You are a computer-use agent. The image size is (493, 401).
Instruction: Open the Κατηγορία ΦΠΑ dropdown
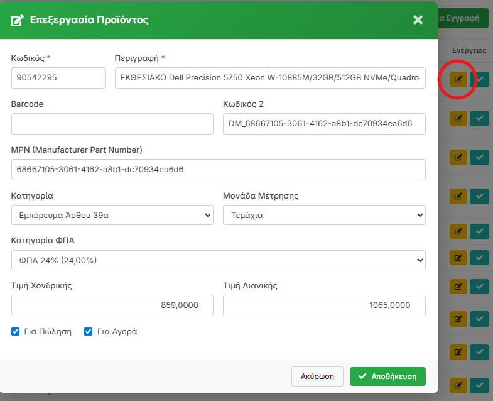218,260
